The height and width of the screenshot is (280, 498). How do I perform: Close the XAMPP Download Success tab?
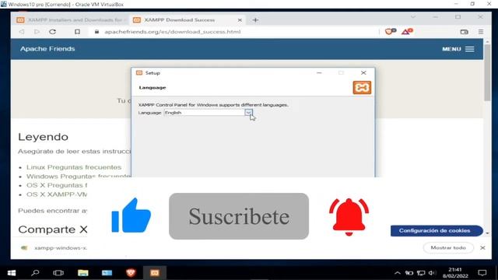(x=240, y=20)
